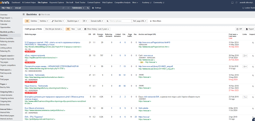Export the backlinks list

click(x=250, y=29)
